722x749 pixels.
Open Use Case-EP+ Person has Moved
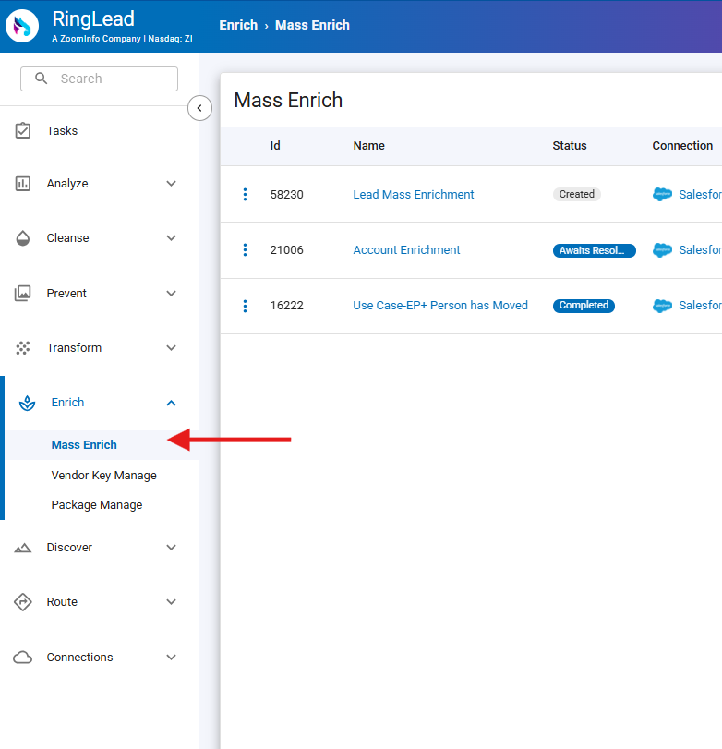[x=440, y=305]
